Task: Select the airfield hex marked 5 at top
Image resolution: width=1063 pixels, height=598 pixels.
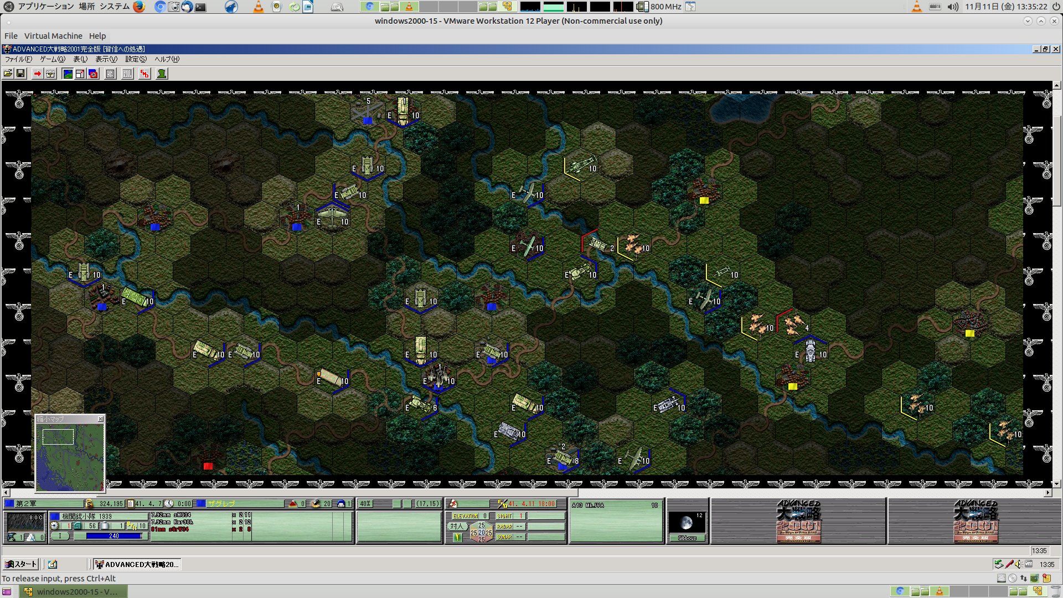Action: 367,111
